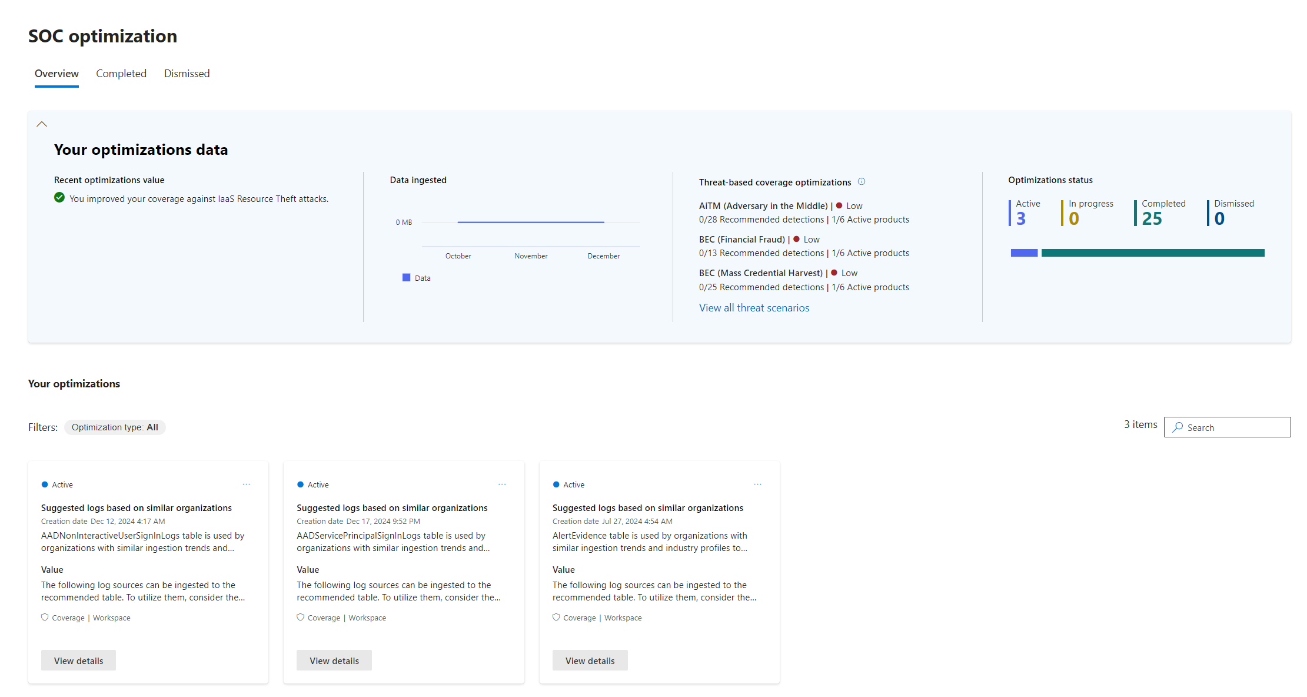Open the ellipsis menu on the AADServicePrincipalSignInLogs card
The image size is (1307, 697).
tap(502, 484)
